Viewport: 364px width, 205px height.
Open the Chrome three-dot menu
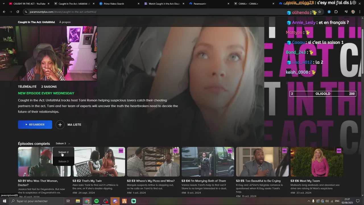(360, 12)
